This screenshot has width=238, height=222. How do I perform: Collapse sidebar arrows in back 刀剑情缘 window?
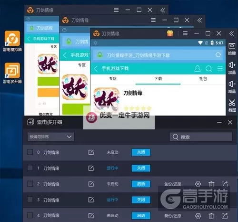(163, 10)
